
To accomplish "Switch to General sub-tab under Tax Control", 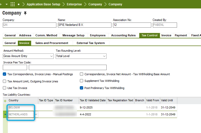I will click(x=10, y=43).
